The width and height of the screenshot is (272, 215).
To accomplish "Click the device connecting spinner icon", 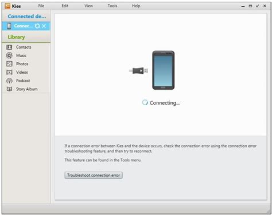I will (x=37, y=26).
